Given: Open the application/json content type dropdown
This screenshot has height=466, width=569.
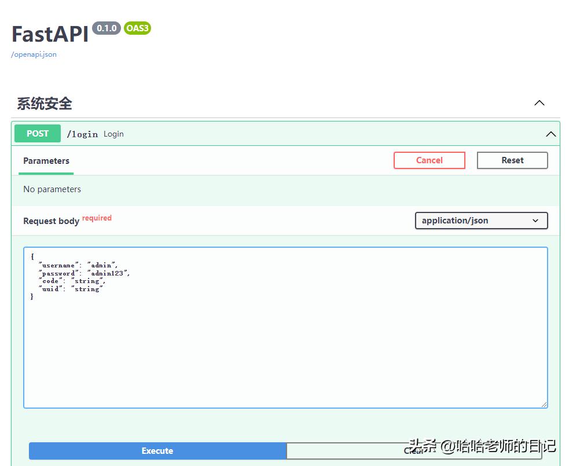Looking at the screenshot, I should click(480, 221).
